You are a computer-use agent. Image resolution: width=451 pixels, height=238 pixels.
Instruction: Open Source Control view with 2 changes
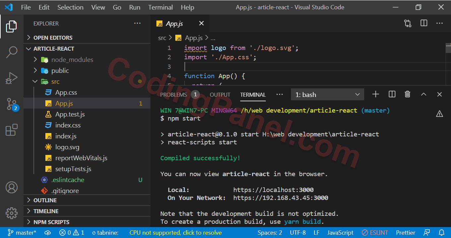pos(12,104)
